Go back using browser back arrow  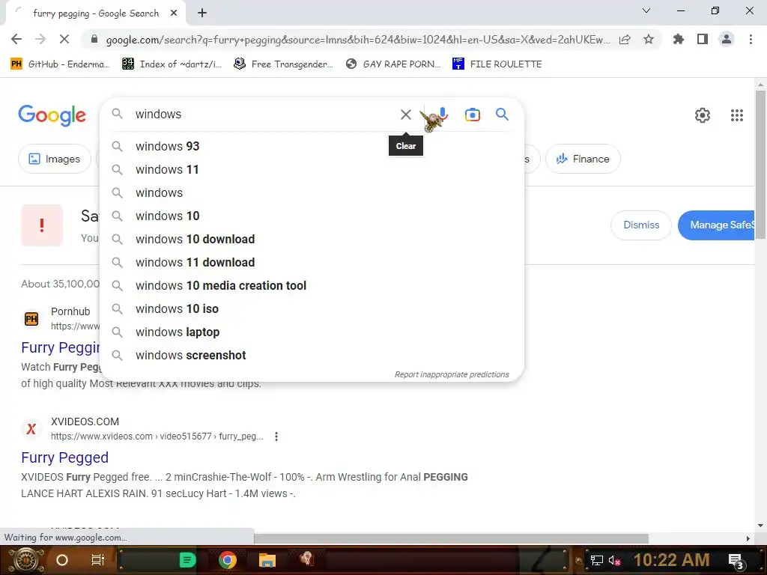[16, 39]
